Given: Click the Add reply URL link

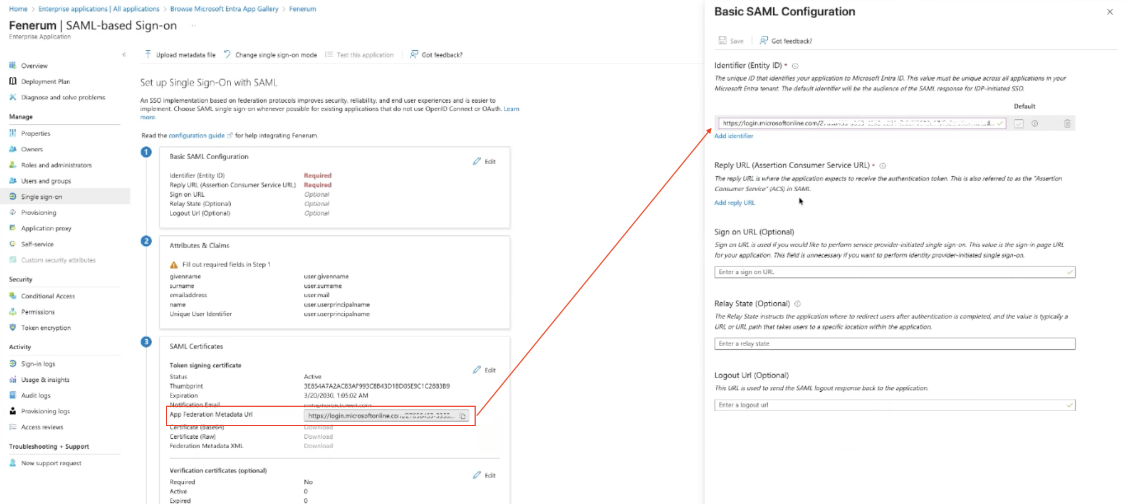Looking at the screenshot, I should pos(734,203).
